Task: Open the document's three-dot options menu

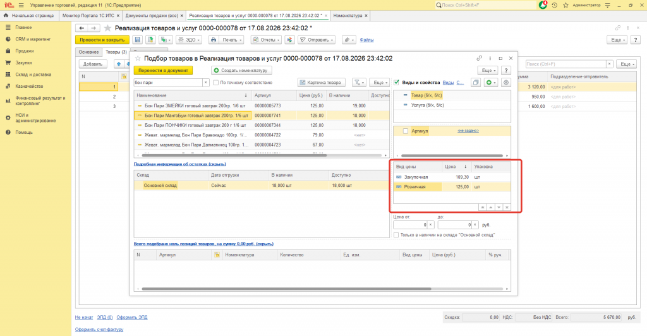Action: point(628,28)
